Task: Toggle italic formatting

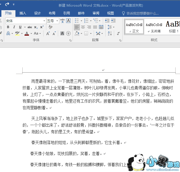Action: coord(14,27)
